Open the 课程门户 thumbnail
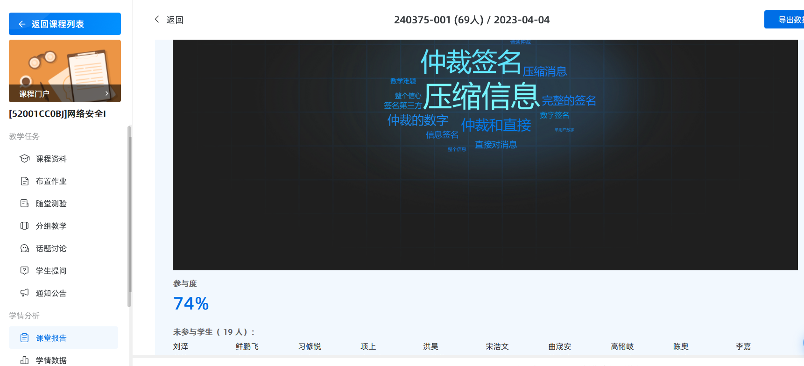Screen dimensions: 804x366 65,71
